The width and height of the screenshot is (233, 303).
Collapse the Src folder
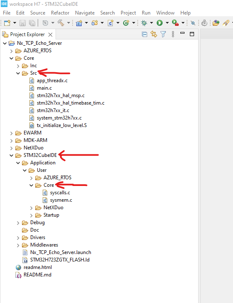(18, 73)
